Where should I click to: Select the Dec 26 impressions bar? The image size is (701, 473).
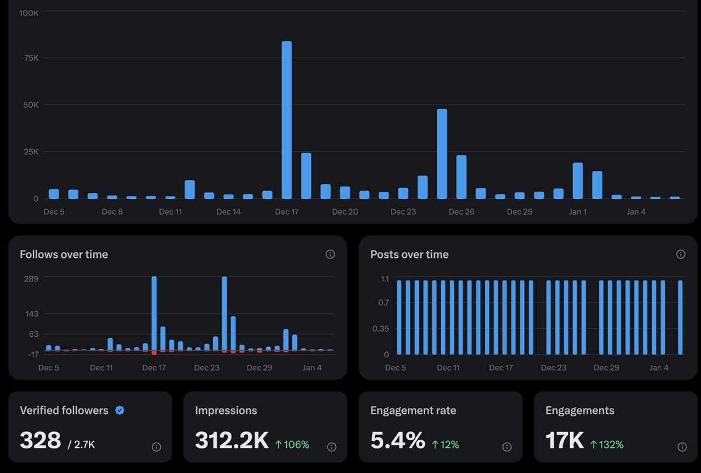pos(461,177)
